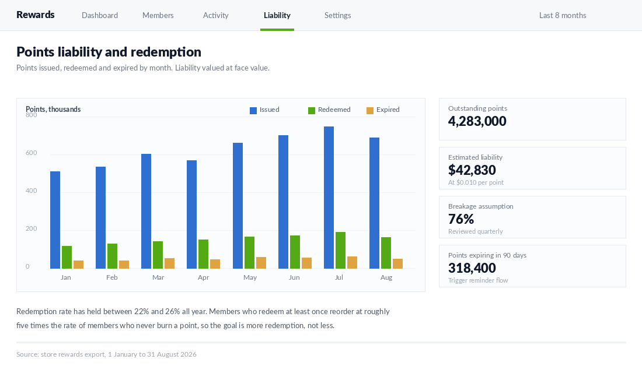The height and width of the screenshot is (373, 642).
Task: Select the Jun redeemed bar
Action: pos(295,252)
